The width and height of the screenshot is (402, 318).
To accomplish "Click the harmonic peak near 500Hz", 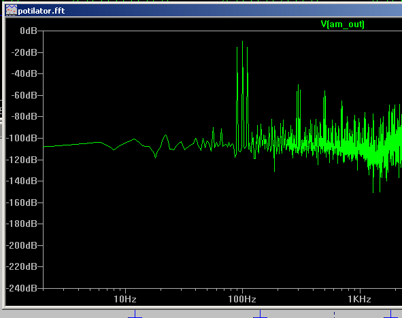I will [325, 92].
